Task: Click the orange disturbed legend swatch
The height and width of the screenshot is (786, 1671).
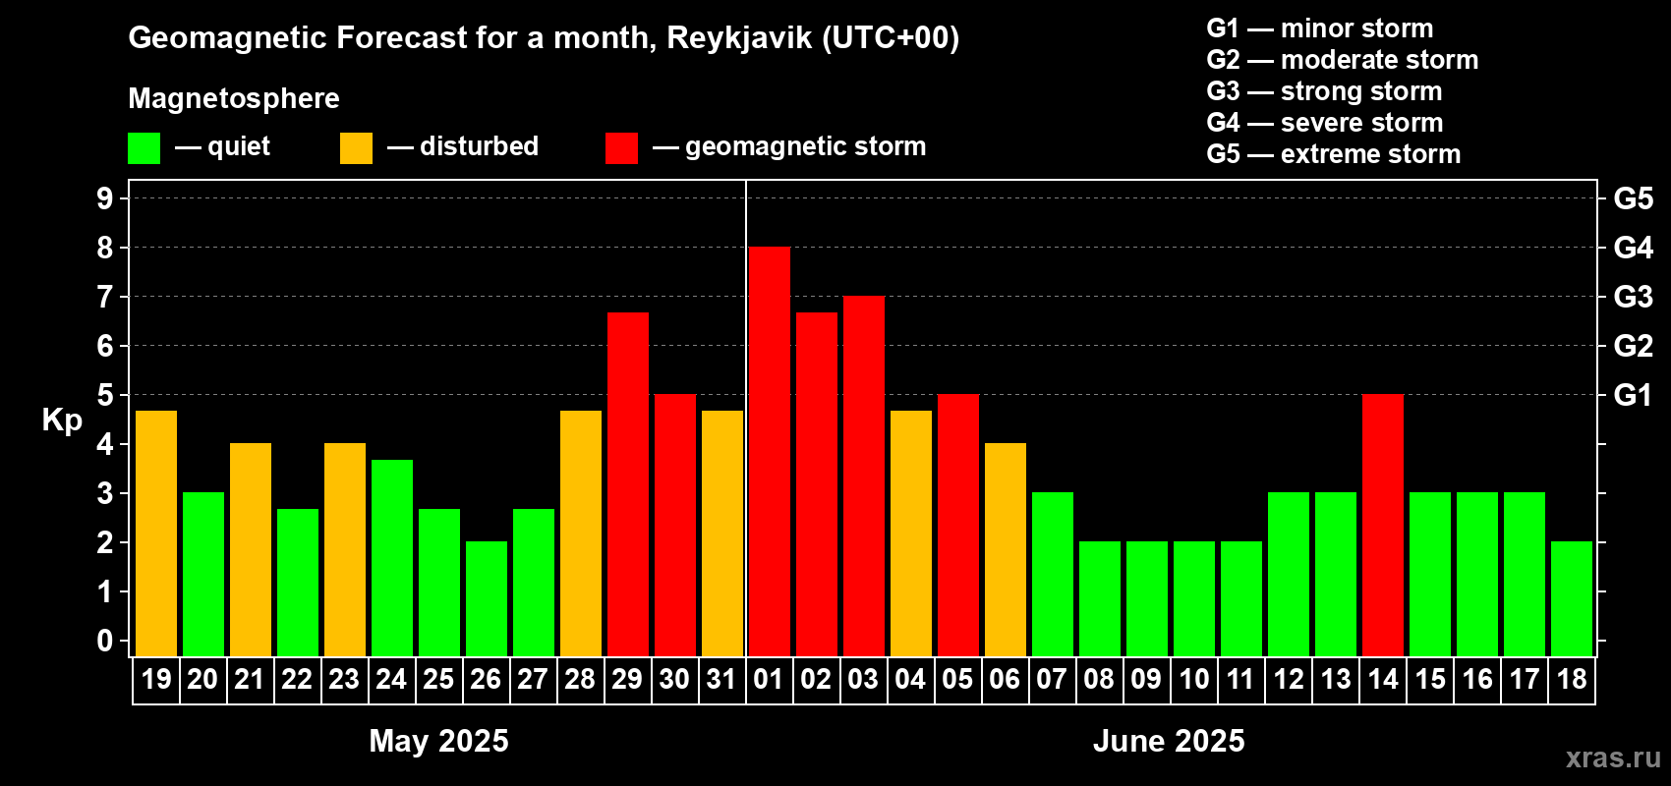Action: click(x=357, y=148)
